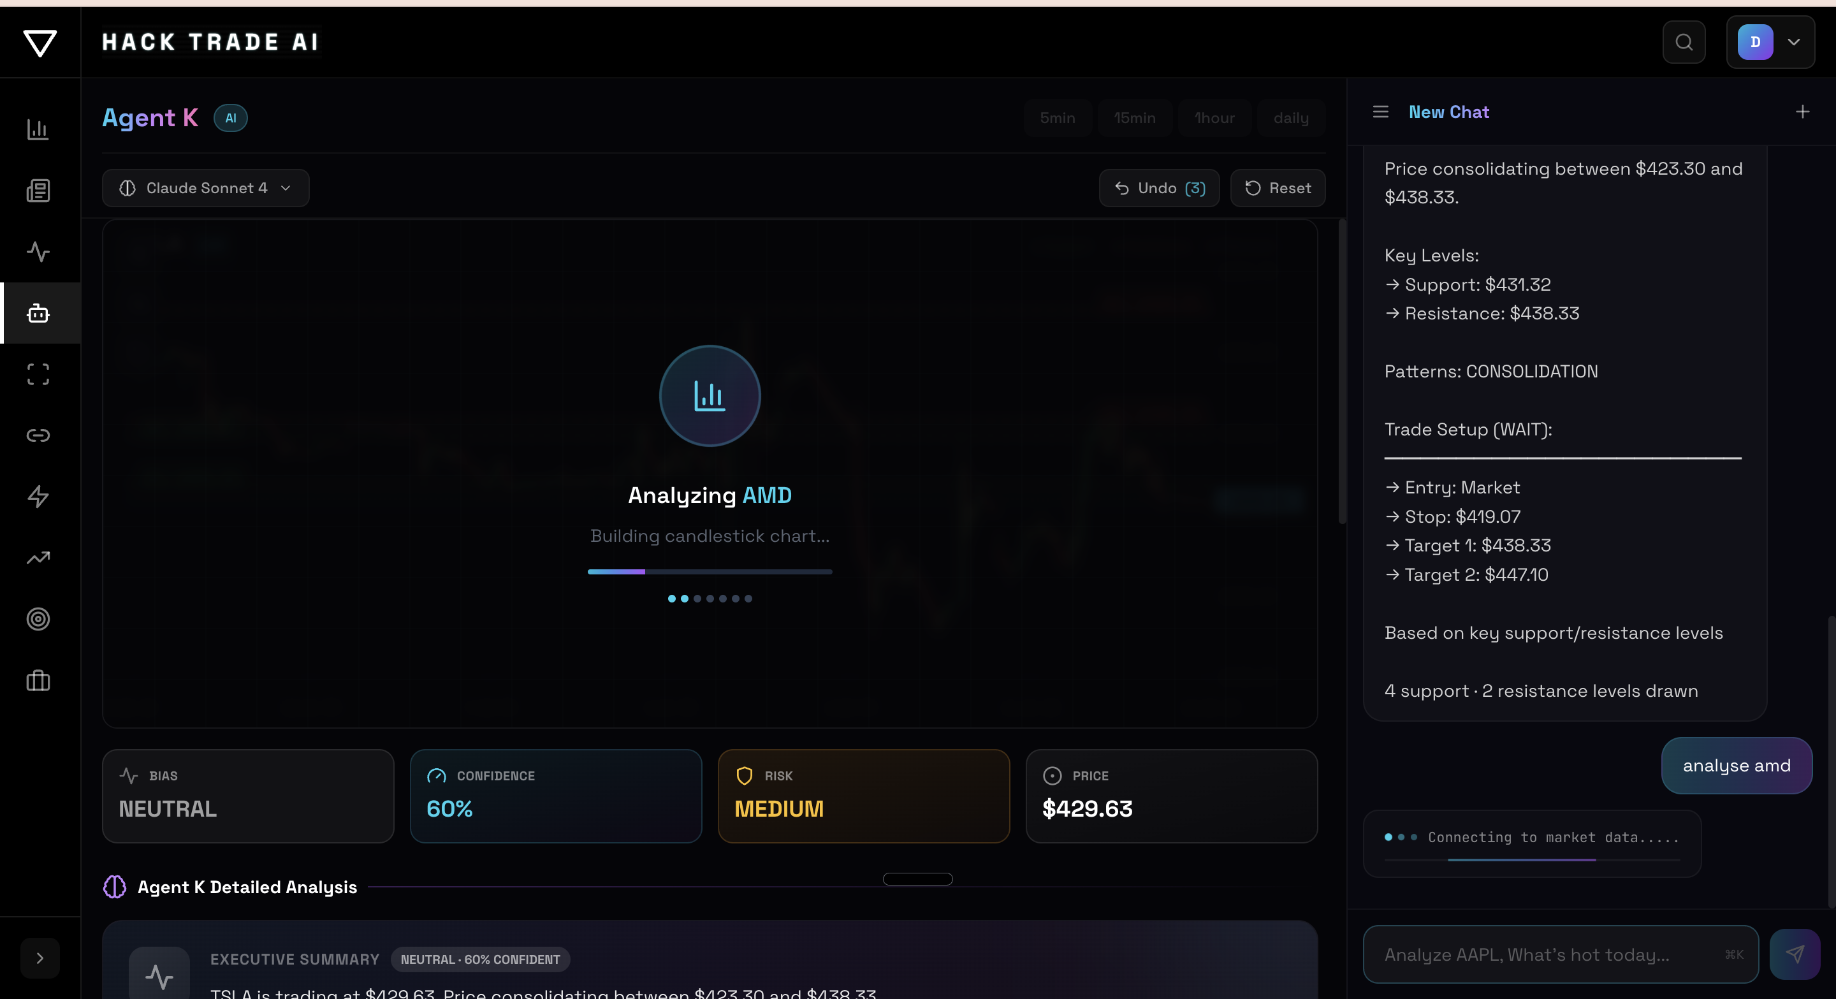Open the news feed sidebar icon

click(x=38, y=191)
